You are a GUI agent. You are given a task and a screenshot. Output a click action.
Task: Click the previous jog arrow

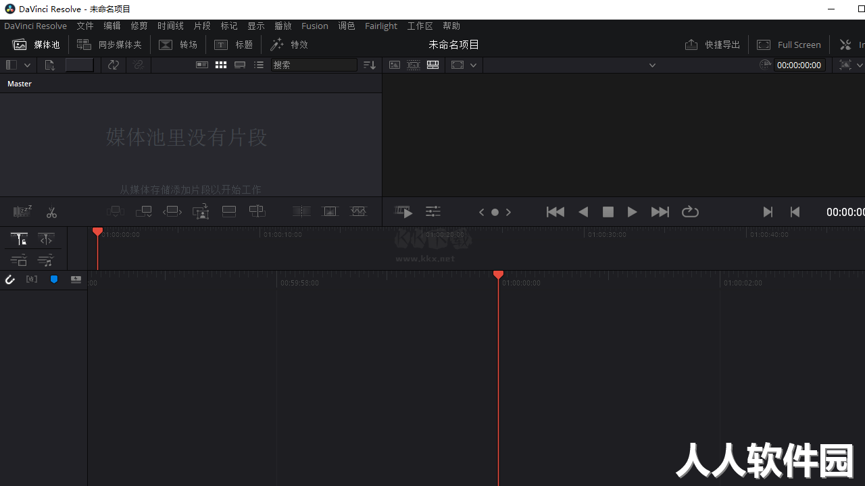(482, 212)
